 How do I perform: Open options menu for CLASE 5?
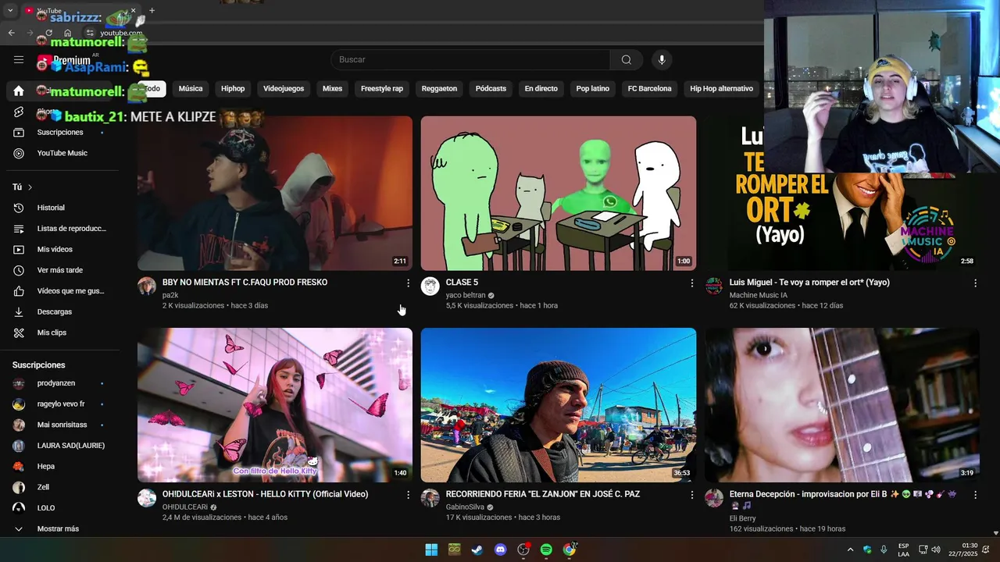point(691,283)
